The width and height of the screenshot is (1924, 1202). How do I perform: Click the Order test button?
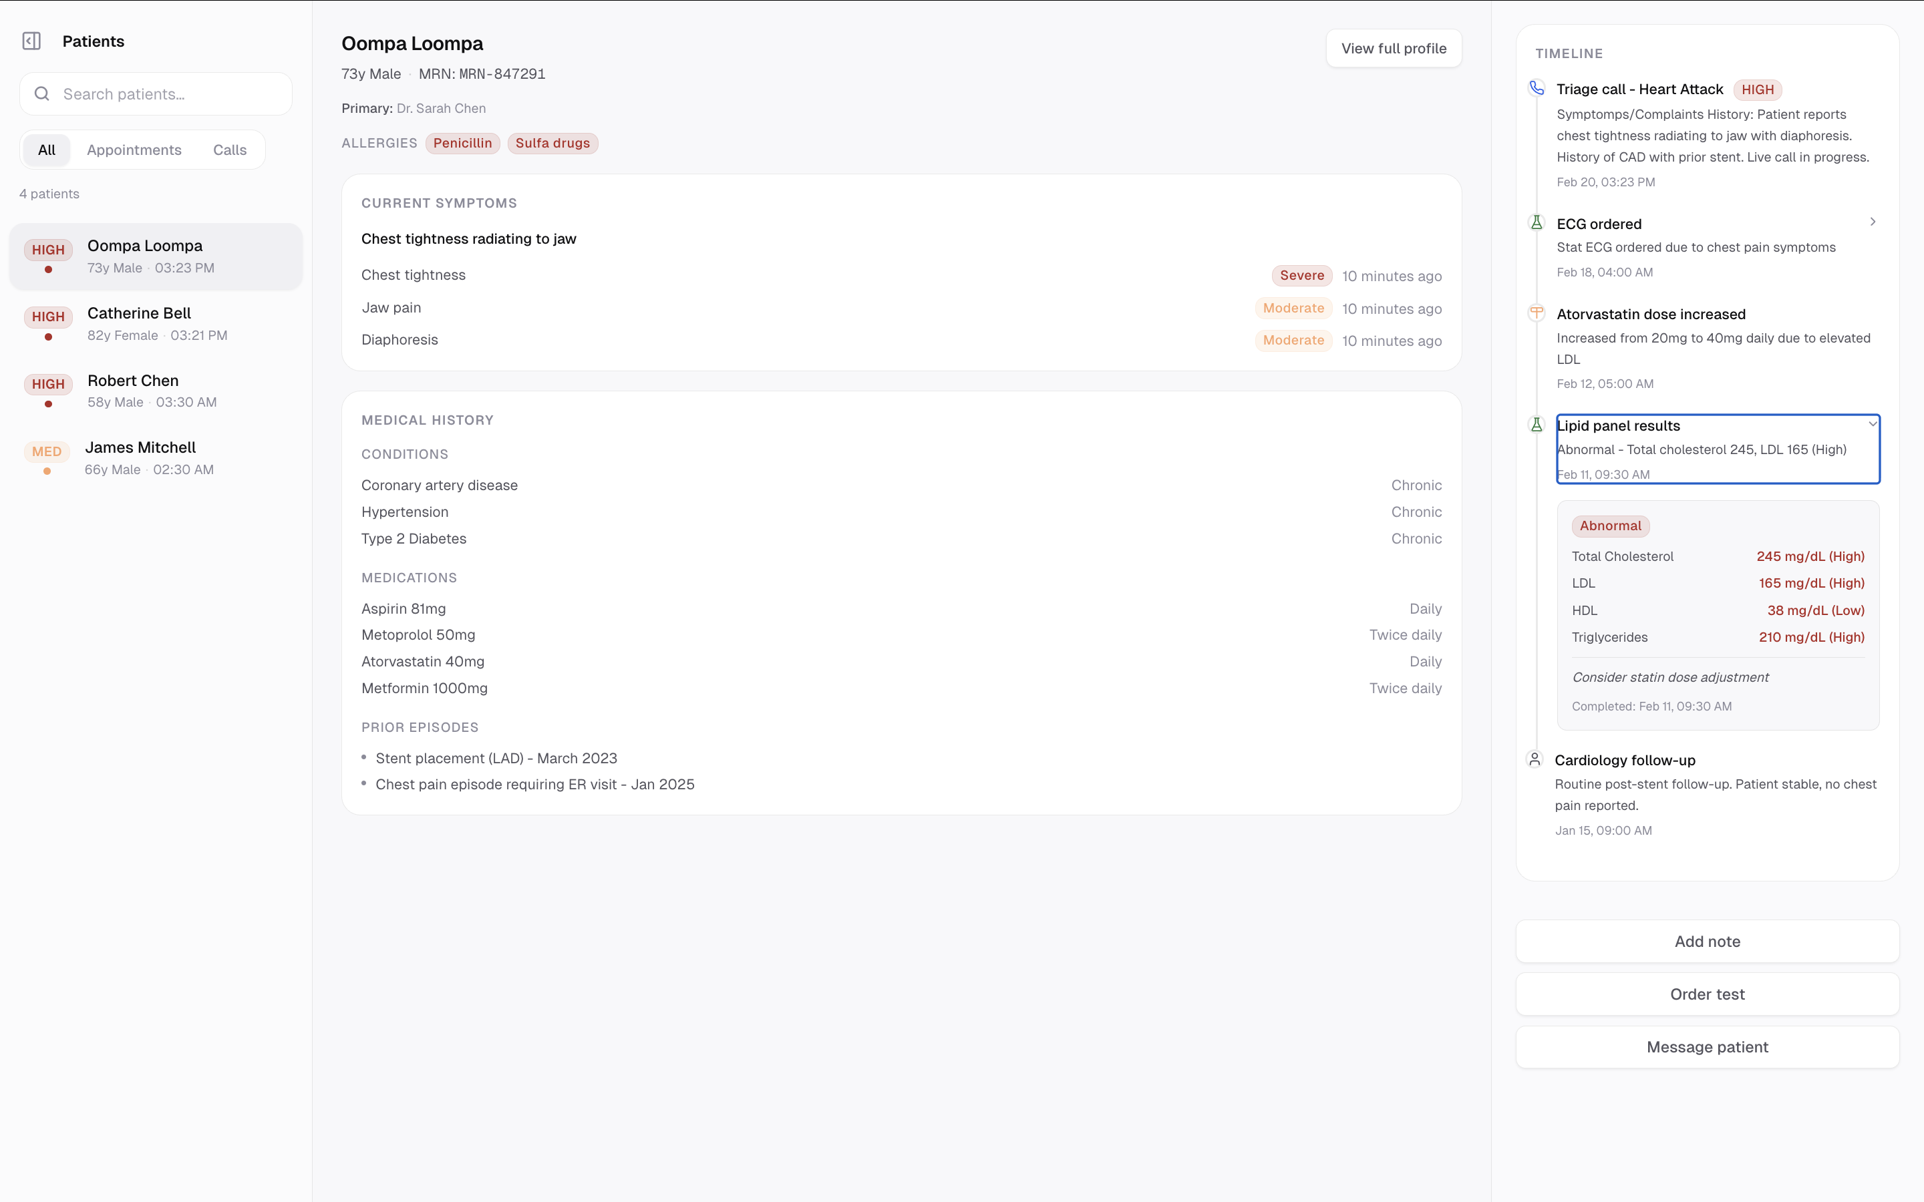pyautogui.click(x=1706, y=994)
